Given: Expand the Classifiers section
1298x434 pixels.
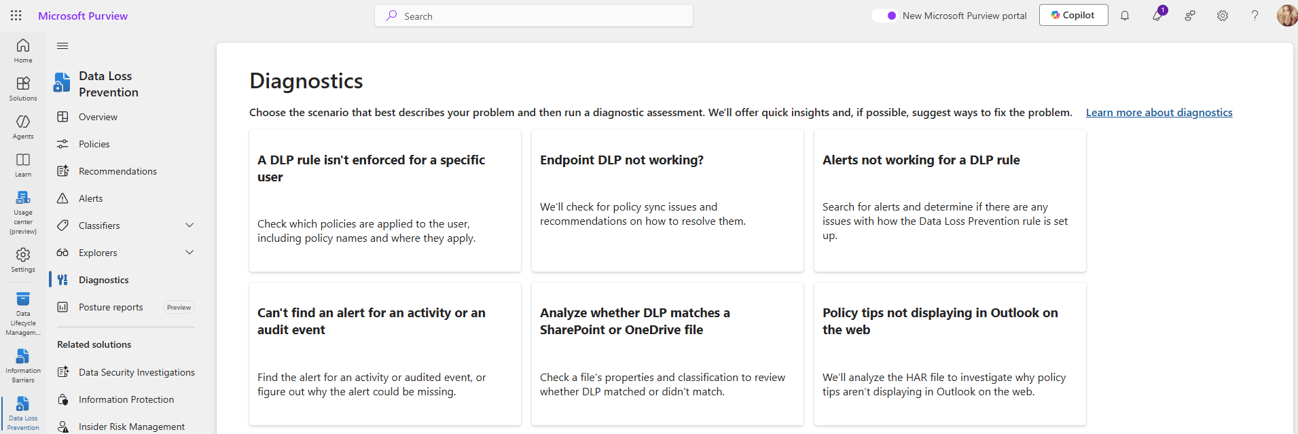Looking at the screenshot, I should pos(190,225).
